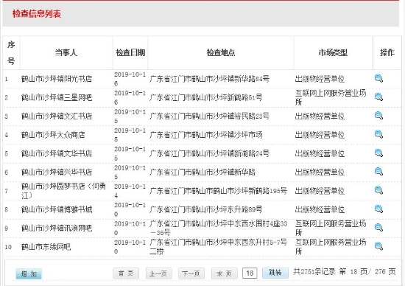This screenshot has height=286, width=405.
Task: Click the 当事人 column header
Action: click(x=66, y=53)
